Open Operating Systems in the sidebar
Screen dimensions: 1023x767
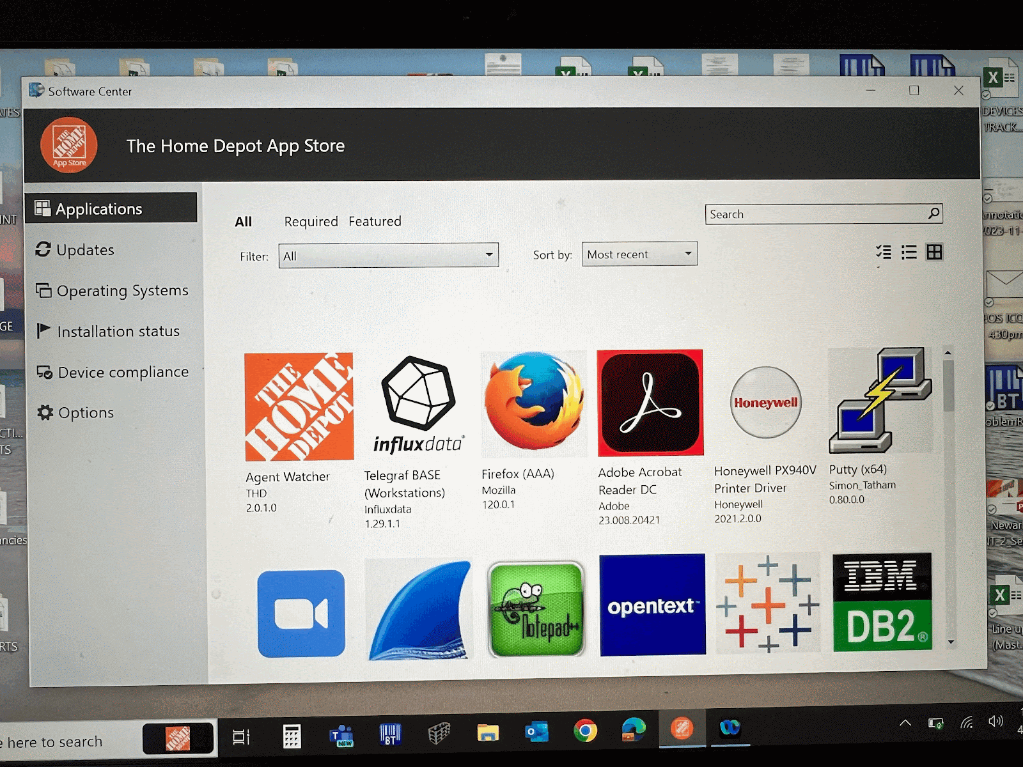pyautogui.click(x=112, y=290)
